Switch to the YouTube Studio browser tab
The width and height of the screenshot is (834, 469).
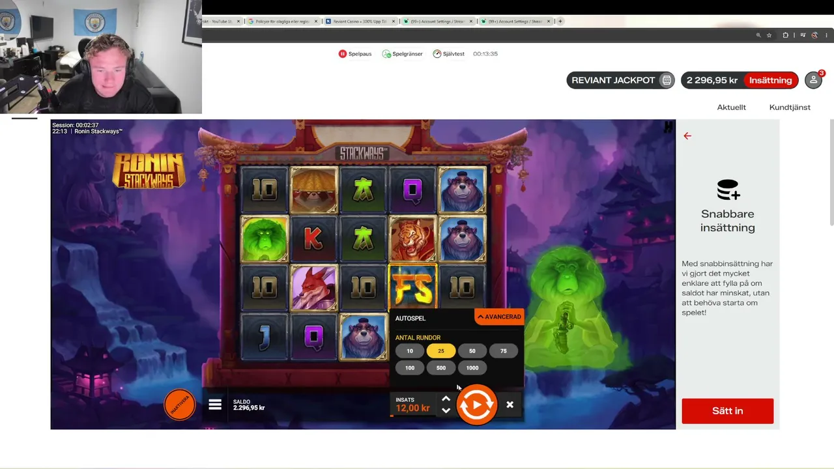point(222,21)
